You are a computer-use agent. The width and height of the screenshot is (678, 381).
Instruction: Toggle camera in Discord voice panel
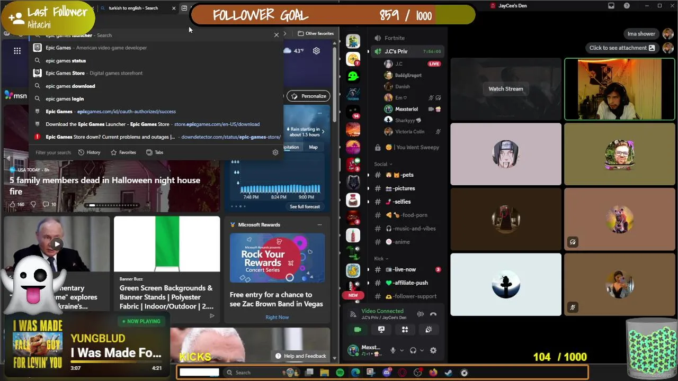358,329
